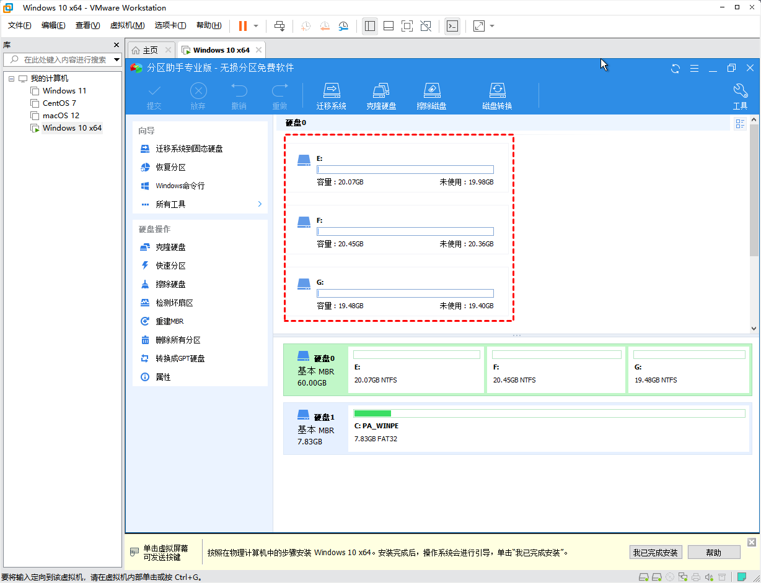This screenshot has width=761, height=583.
Task: Click the VMware pause virtual machine button
Action: [x=242, y=26]
